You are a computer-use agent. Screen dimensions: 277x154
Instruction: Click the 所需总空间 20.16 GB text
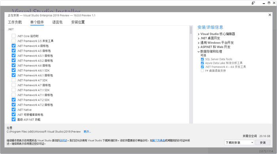pos(256,136)
